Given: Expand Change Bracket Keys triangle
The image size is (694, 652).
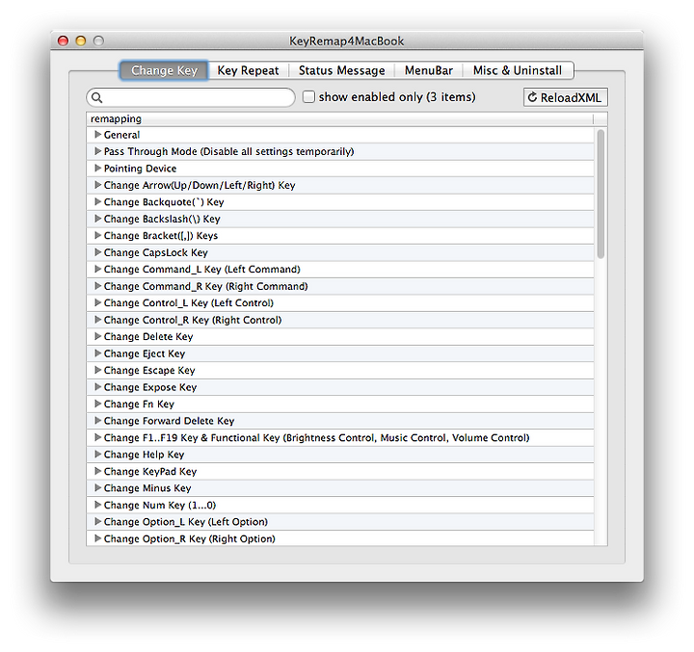Looking at the screenshot, I should [97, 235].
